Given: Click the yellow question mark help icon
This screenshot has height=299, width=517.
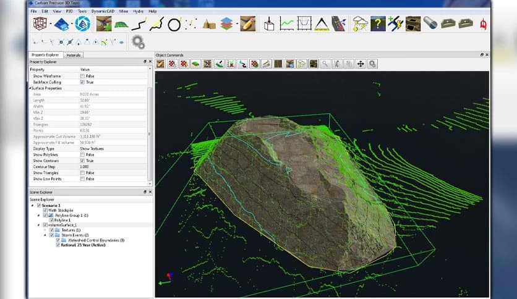Looking at the screenshot, I should click(378, 24).
